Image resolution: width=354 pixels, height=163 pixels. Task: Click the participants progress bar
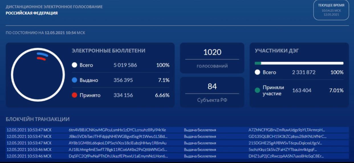299,63
